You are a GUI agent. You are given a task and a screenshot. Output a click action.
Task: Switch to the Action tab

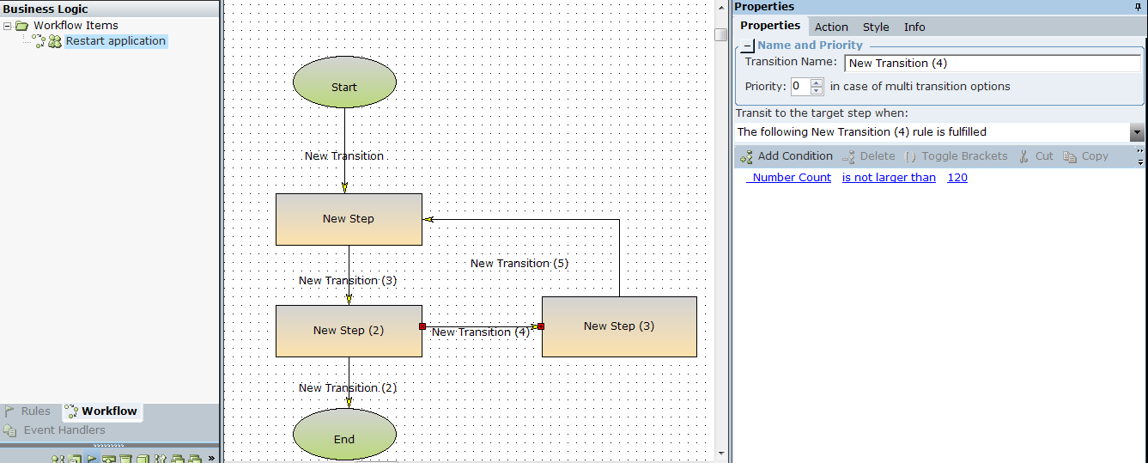830,27
